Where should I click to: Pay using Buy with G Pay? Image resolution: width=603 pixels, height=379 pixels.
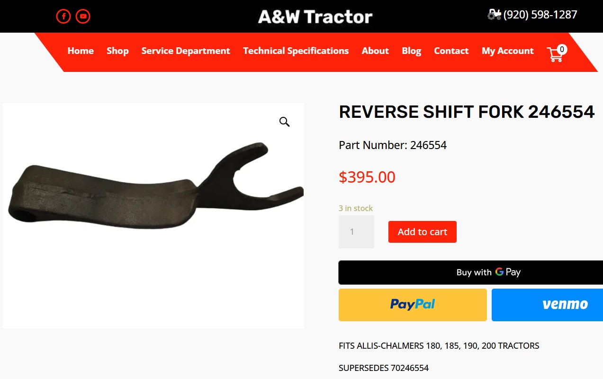(x=471, y=272)
